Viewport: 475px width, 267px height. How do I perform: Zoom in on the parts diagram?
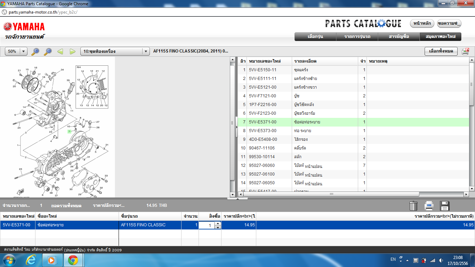[x=35, y=51]
